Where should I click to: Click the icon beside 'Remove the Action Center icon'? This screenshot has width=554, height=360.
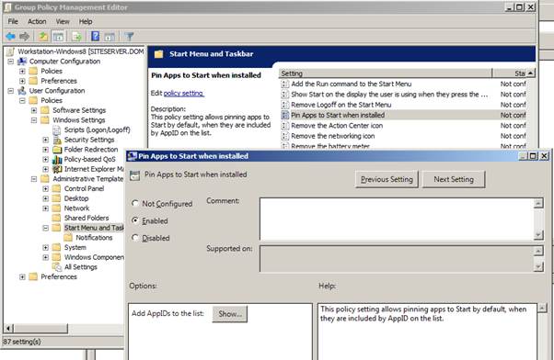point(284,126)
